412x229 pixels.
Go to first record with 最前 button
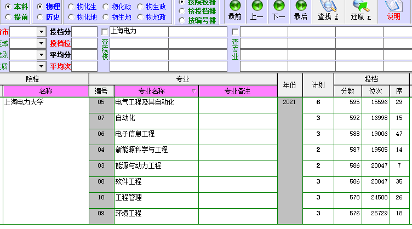coord(234,11)
